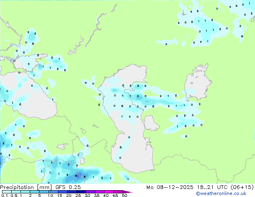Click the 20 to 25 mm legend swatch
Image resolution: width=255 pixels, height=197 pixels.
[72, 192]
